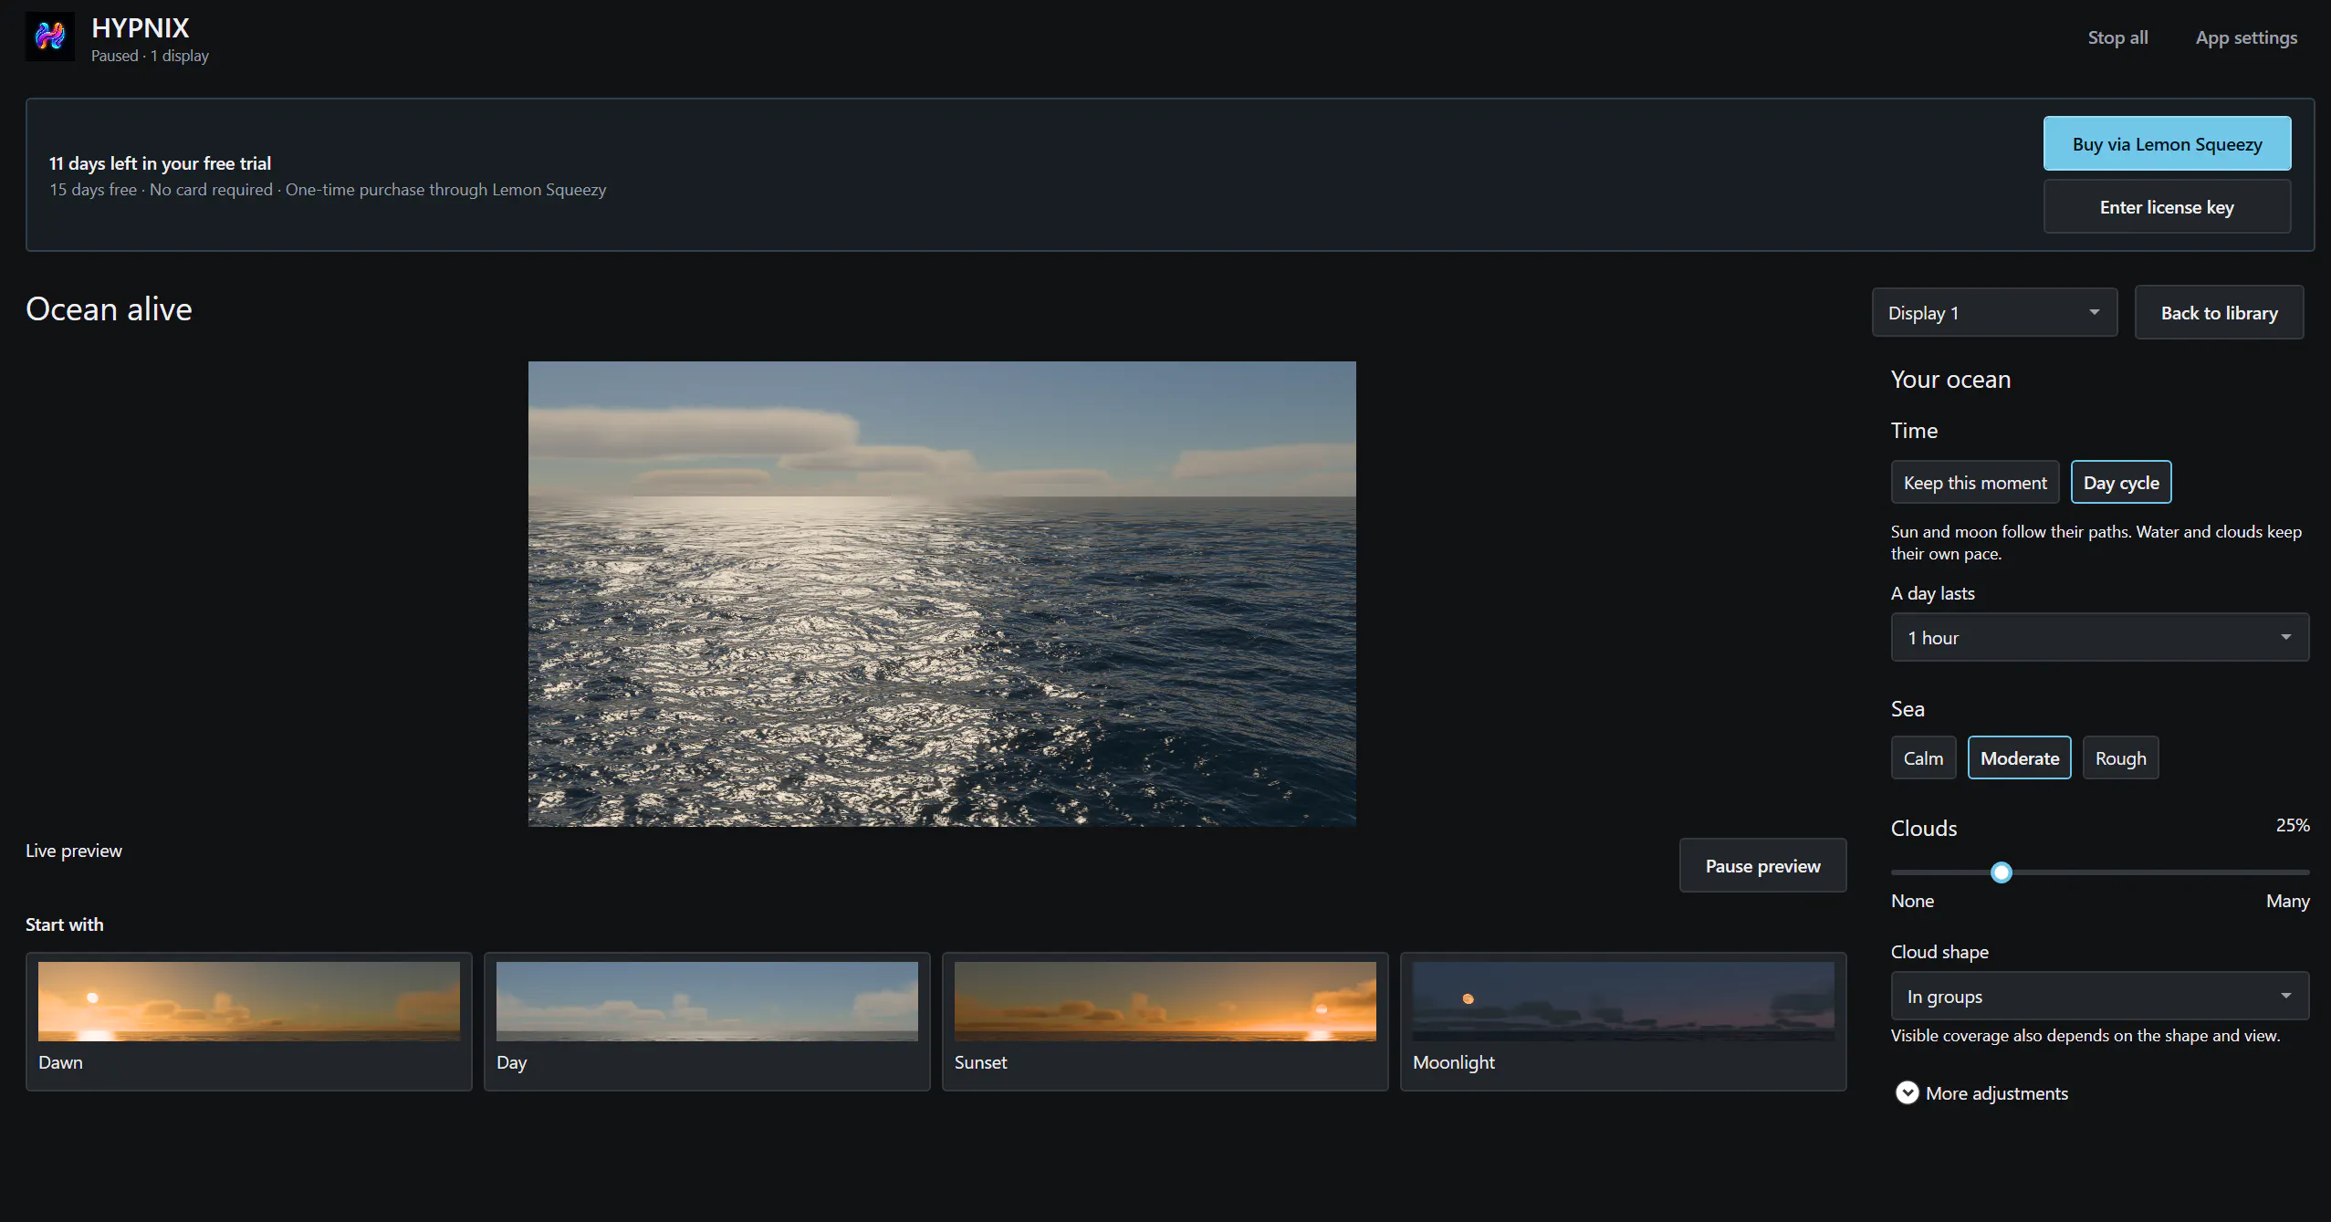Screen dimensions: 2331x1222
Task: Open the Display 1 dropdown
Action: coord(1994,313)
